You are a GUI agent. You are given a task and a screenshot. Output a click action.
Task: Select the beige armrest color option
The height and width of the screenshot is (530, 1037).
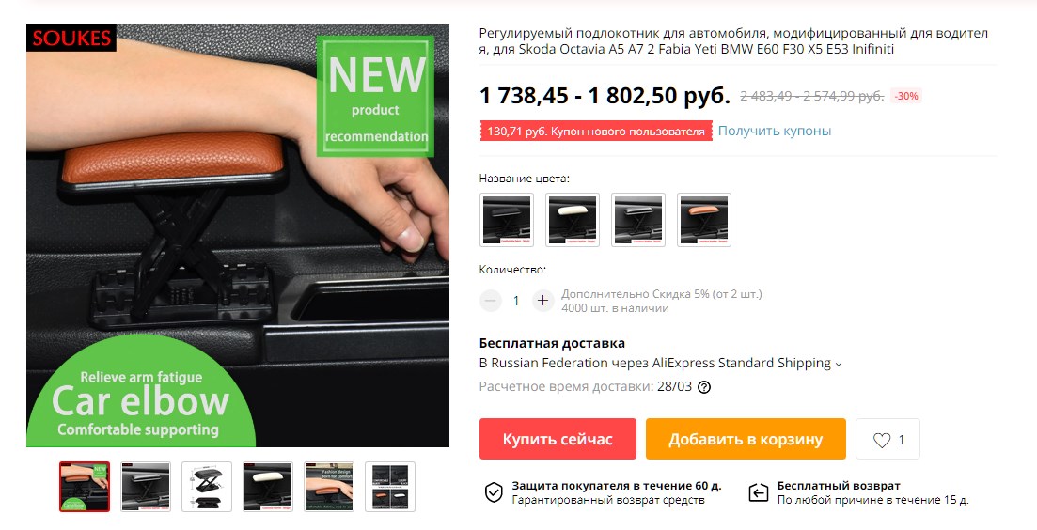pyautogui.click(x=573, y=220)
